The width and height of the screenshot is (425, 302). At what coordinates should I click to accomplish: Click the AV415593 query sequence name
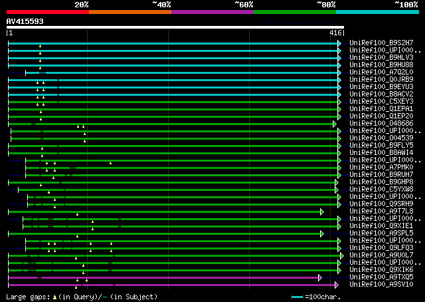(25, 21)
